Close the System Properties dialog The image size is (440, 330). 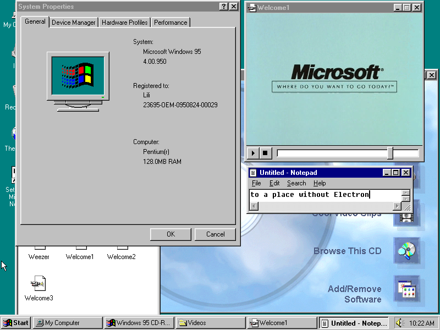(234, 7)
